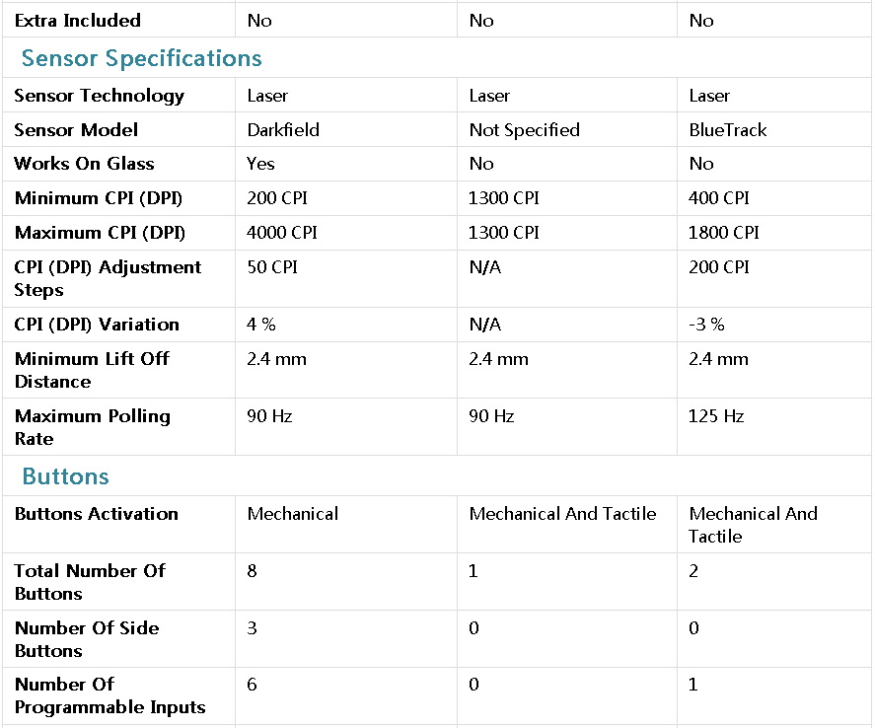Click the Yes value for Works On Glass
This screenshot has width=875, height=728.
[260, 164]
